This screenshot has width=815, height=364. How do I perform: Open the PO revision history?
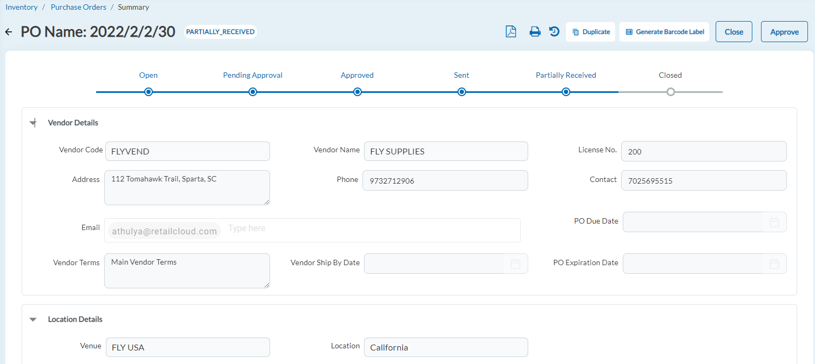(x=554, y=31)
